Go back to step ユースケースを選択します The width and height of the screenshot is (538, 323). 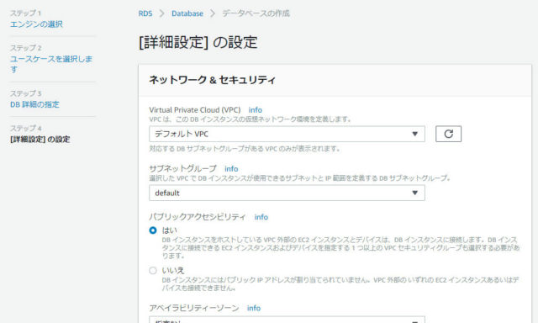[x=51, y=64]
